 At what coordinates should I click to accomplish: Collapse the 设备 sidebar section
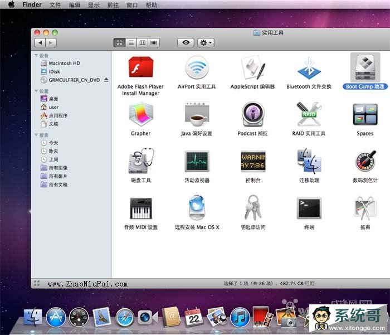(36, 55)
